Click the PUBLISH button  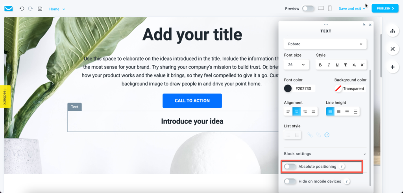pyautogui.click(x=385, y=8)
